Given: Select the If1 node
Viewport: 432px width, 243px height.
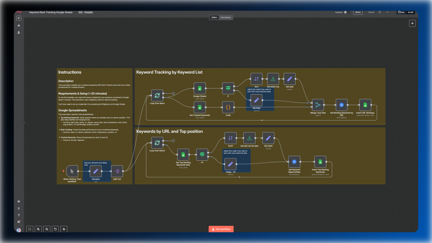Looking at the screenshot, I should tap(202, 154).
